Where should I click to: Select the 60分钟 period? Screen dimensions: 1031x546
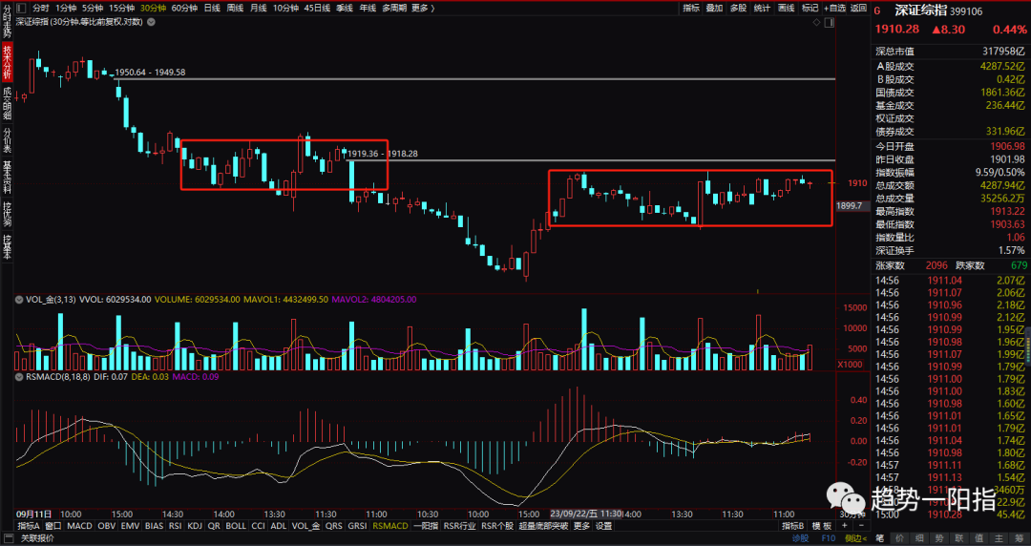185,8
